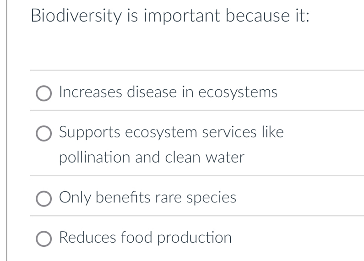Click the word 'Increases' in first answer
This screenshot has height=261, width=364.
click(90, 92)
